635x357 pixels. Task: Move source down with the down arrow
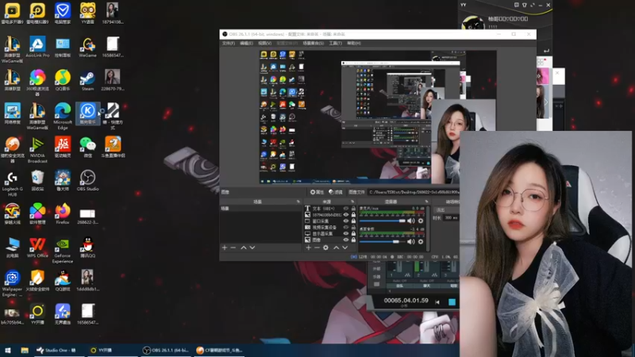pos(344,248)
